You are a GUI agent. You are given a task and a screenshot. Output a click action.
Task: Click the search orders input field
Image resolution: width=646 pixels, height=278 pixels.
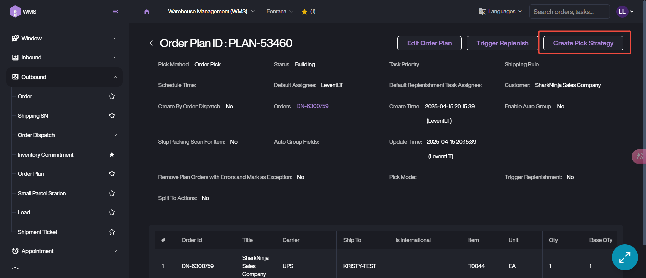tap(569, 12)
